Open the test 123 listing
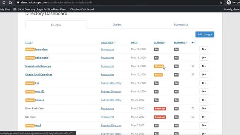Screen dimensions: 240x135 (40, 91)
